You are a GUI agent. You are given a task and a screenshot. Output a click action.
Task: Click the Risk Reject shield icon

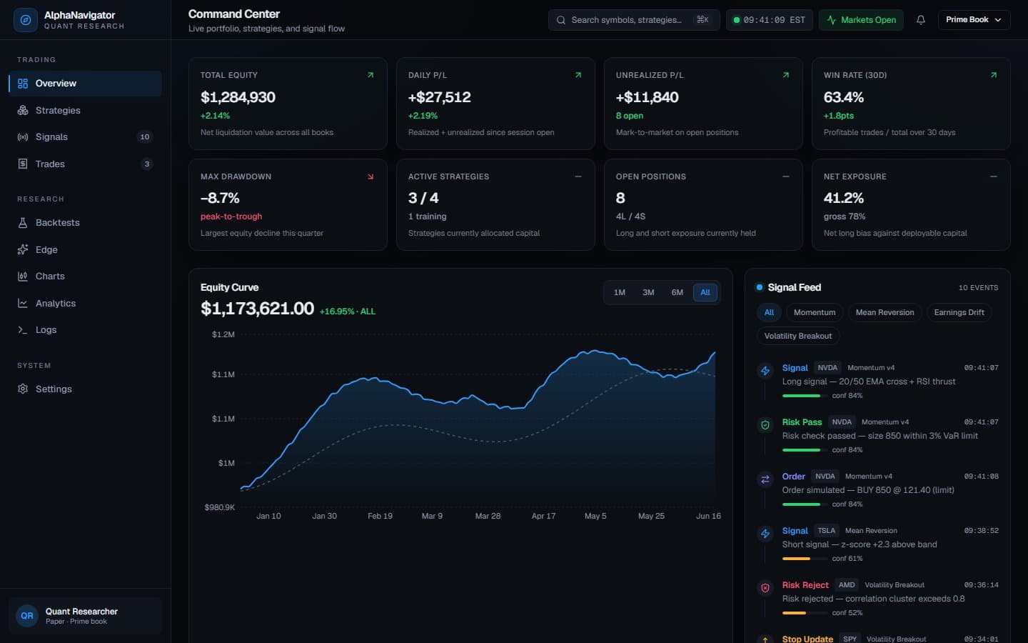click(765, 588)
